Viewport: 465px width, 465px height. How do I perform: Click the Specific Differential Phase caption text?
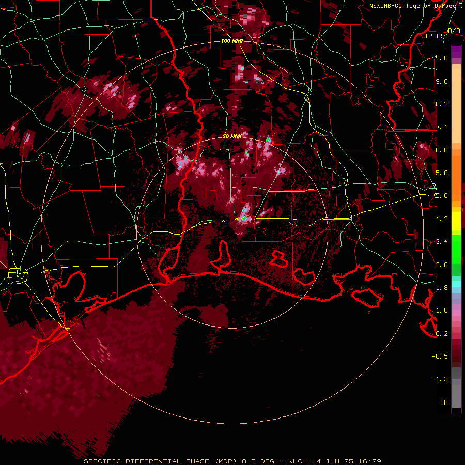(233, 461)
